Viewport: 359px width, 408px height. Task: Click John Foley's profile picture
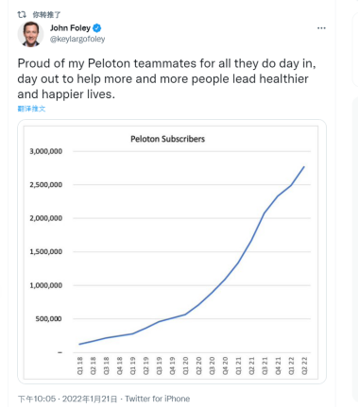(30, 34)
